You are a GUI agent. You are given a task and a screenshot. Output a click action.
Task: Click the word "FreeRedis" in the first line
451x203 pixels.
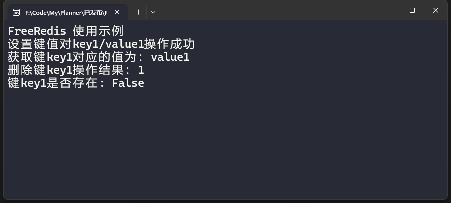pos(37,31)
